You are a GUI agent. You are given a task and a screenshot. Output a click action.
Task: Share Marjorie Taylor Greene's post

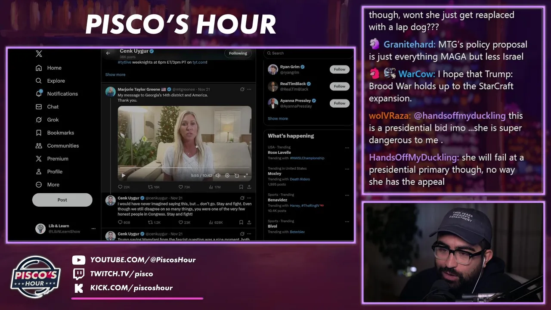tap(249, 187)
